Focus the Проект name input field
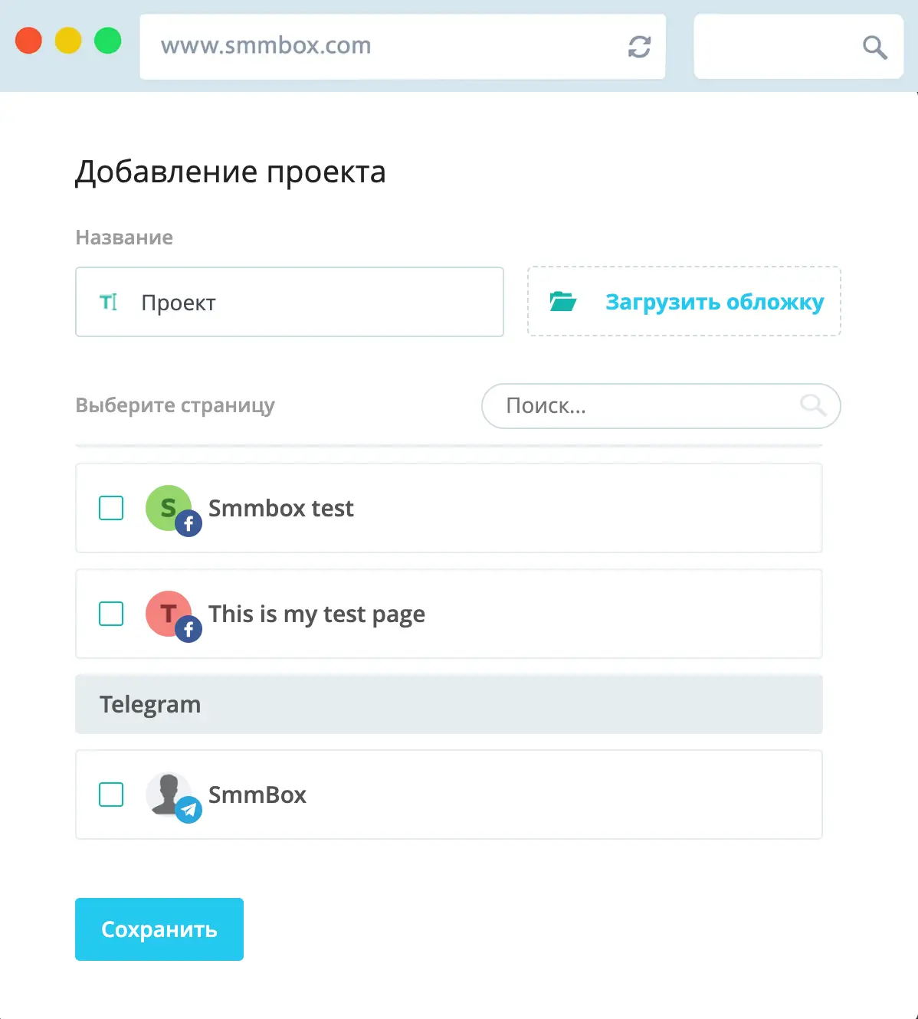 click(x=290, y=302)
